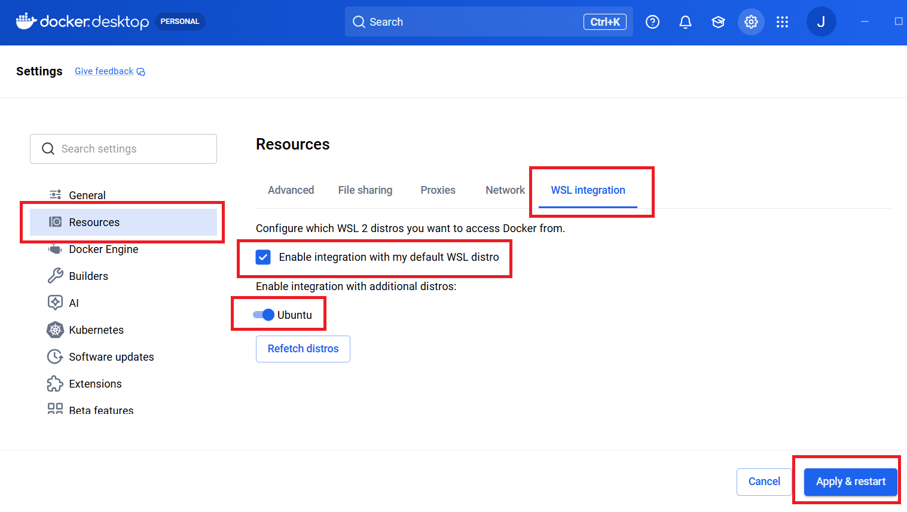Cancel the settings changes
907x512 pixels.
pyautogui.click(x=764, y=481)
